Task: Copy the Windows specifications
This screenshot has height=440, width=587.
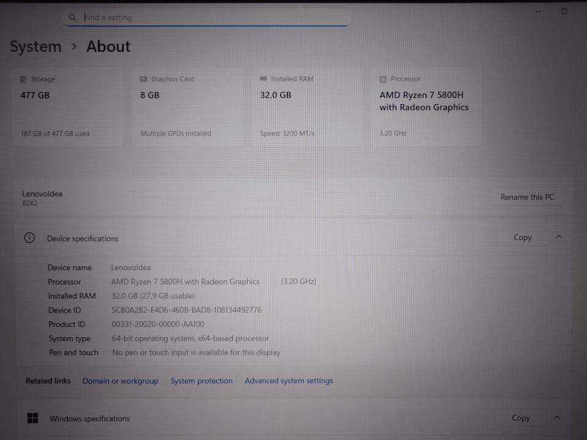Action: pyautogui.click(x=521, y=418)
